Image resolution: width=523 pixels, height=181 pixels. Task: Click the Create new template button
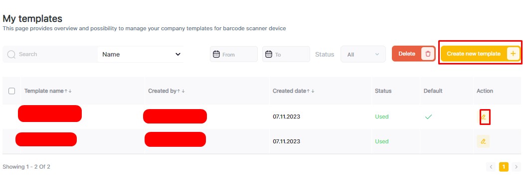click(x=481, y=54)
